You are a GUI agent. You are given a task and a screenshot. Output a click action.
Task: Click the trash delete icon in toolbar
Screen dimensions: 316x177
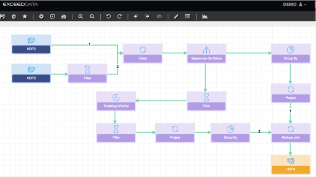tap(14, 16)
